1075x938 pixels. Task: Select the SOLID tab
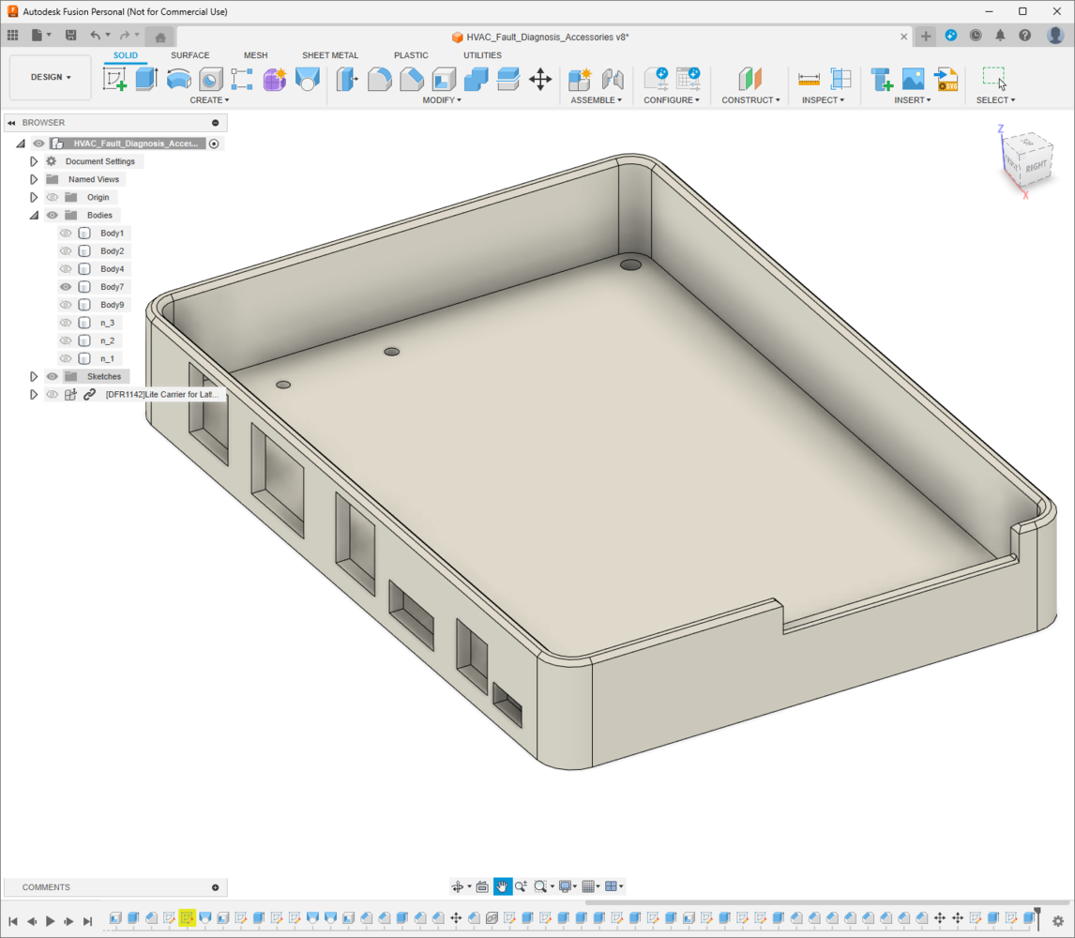[126, 55]
